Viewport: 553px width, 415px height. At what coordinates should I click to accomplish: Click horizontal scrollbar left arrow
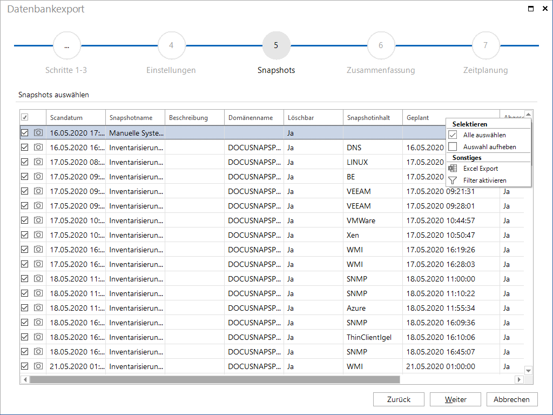point(25,379)
